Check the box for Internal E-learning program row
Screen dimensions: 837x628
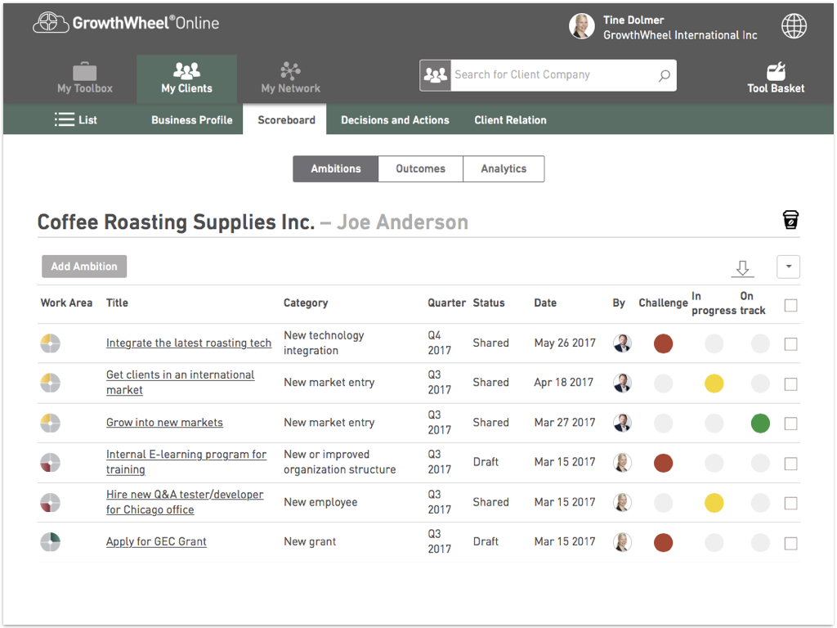coord(790,464)
